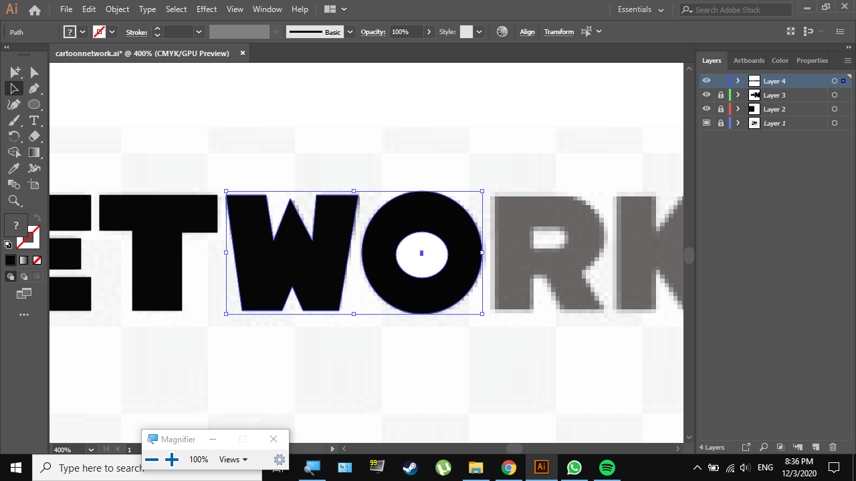Select the Type tool
This screenshot has height=481, width=856.
point(34,120)
